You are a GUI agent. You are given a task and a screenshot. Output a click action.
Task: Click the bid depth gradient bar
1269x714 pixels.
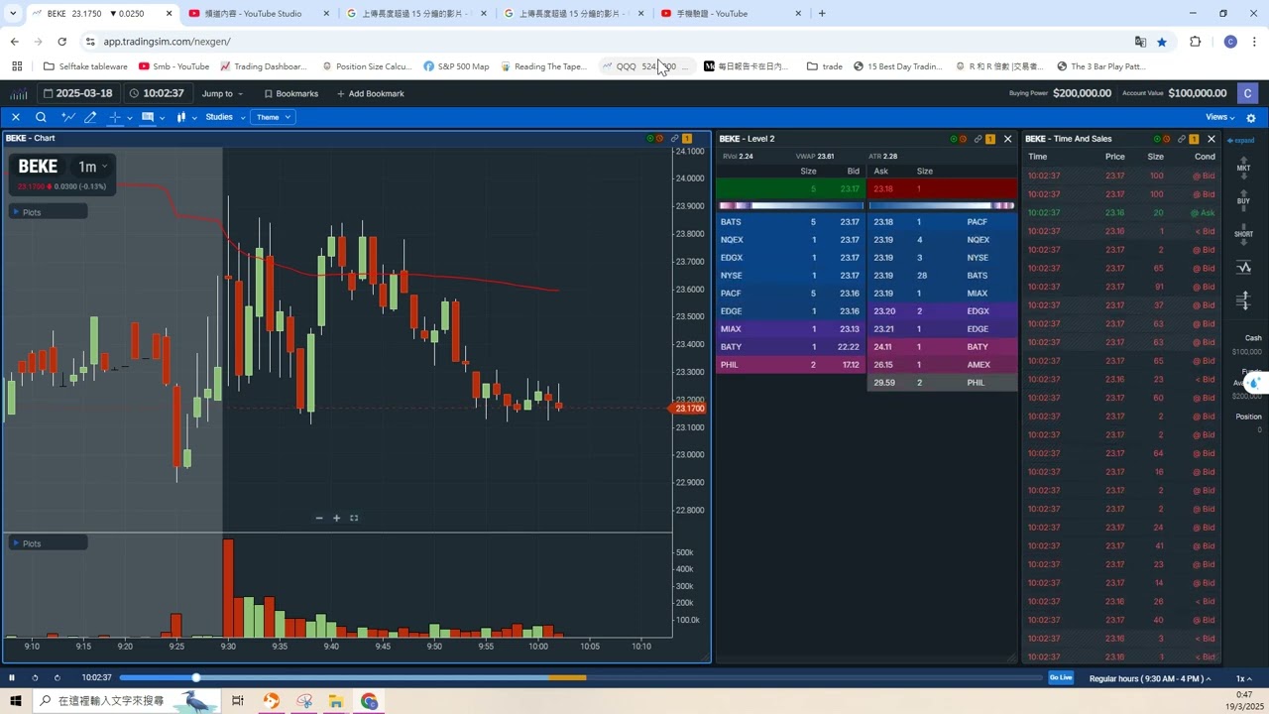point(791,205)
